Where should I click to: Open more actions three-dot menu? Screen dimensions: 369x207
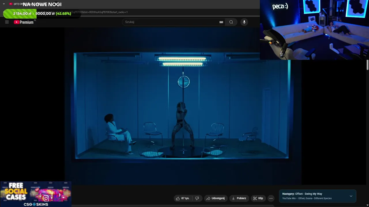(271, 198)
